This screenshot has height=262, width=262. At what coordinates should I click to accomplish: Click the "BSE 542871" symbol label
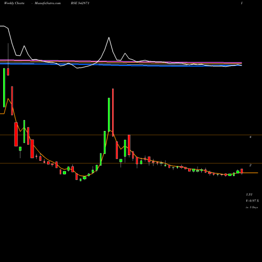[x=80, y=3]
